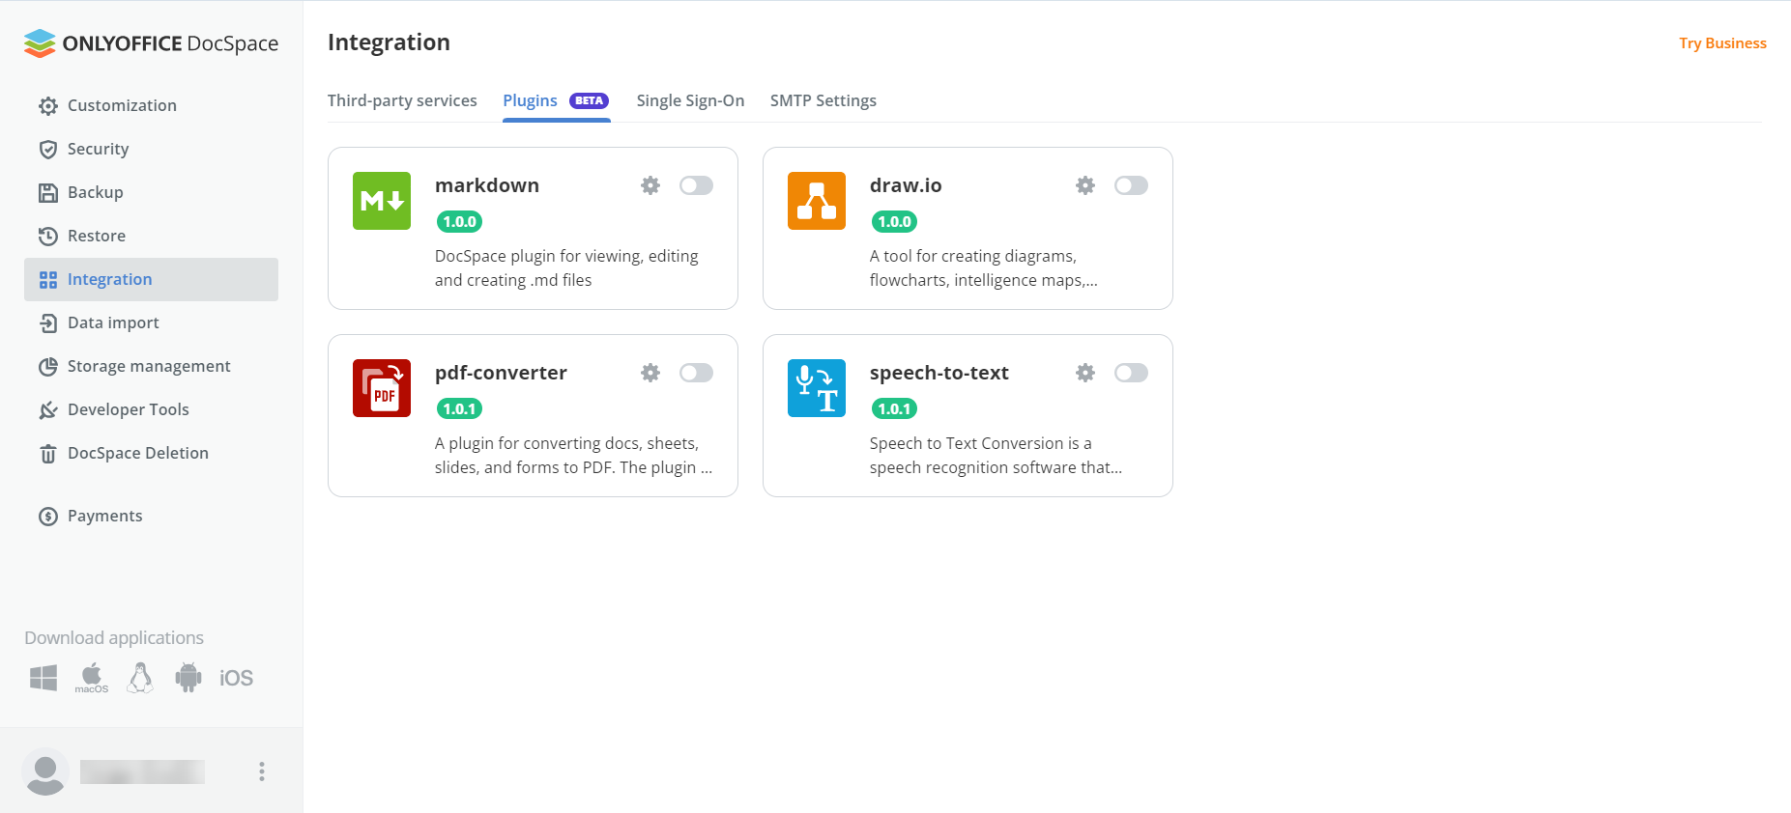Enable the draw.io plugin toggle
Image resolution: width=1791 pixels, height=813 pixels.
[1131, 185]
